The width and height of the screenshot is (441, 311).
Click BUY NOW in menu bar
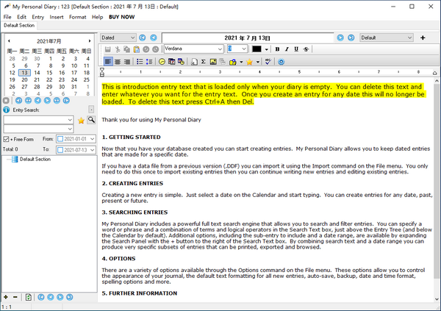pos(121,16)
